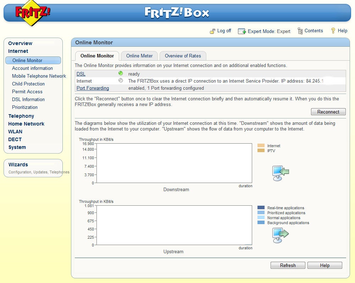Open Prioritization page

(x=25, y=107)
